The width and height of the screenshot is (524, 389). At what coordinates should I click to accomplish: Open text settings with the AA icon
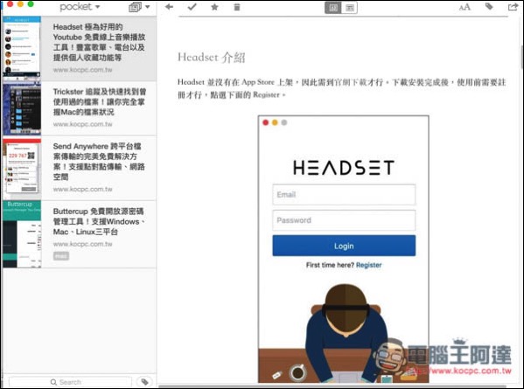click(465, 7)
